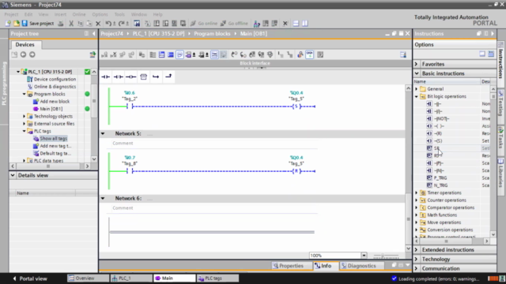Screen dimensions: 506x284
Task: Select the P_TRIG instruction
Action: coord(440,178)
